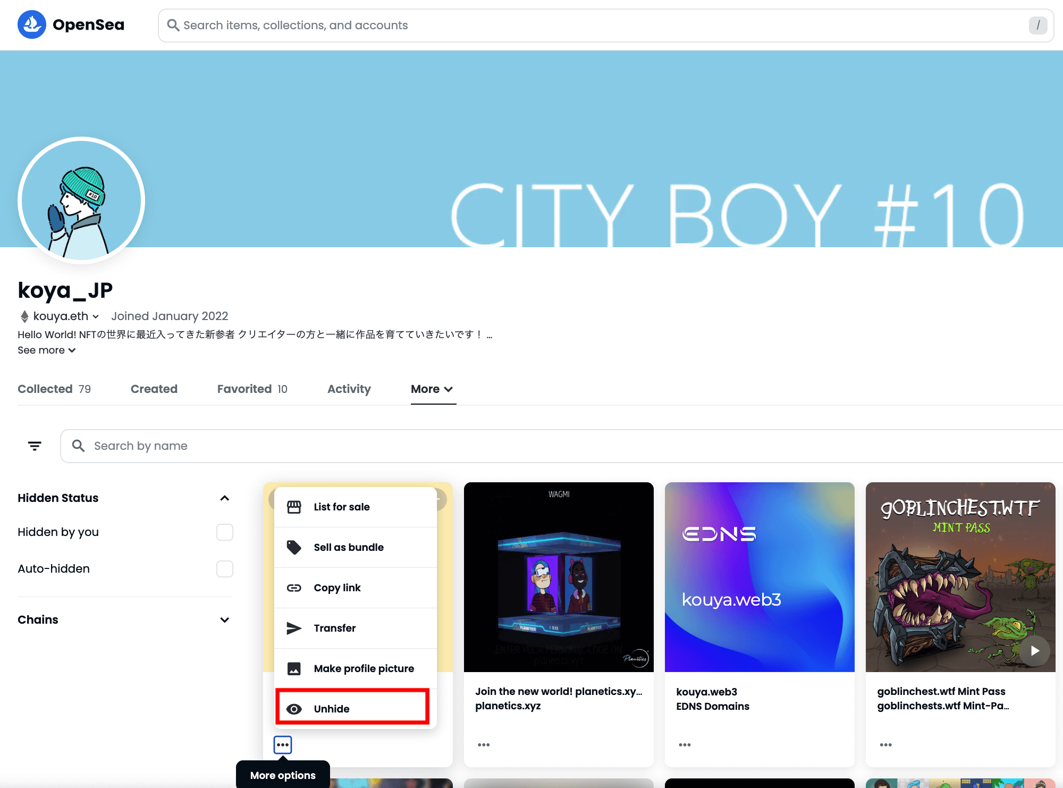Open more options on planetics.xyz card
1063x788 pixels.
483,745
